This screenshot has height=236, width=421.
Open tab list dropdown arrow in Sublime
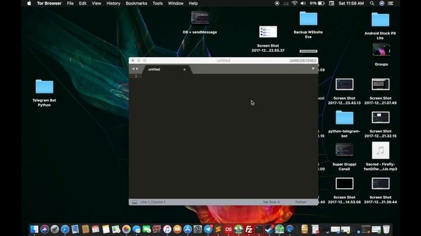(313, 69)
